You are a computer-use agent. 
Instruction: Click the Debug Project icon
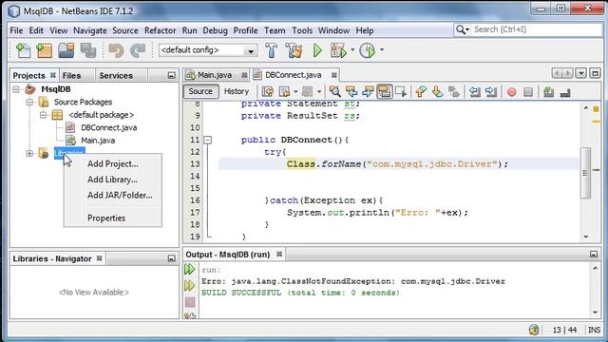pyautogui.click(x=338, y=50)
